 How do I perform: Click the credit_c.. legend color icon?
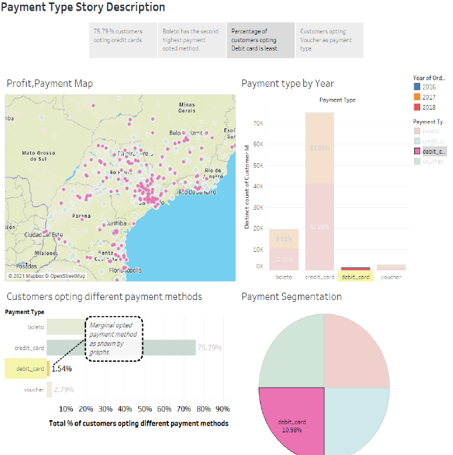click(417, 141)
